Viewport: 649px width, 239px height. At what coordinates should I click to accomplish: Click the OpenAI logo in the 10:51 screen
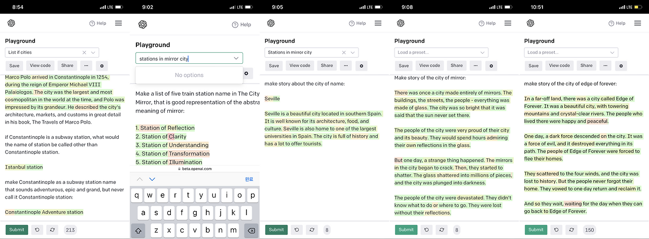click(530, 23)
